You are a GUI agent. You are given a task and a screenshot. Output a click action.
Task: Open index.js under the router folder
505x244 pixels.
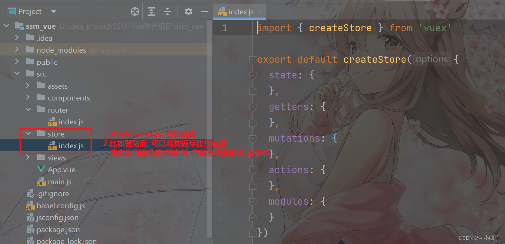71,122
